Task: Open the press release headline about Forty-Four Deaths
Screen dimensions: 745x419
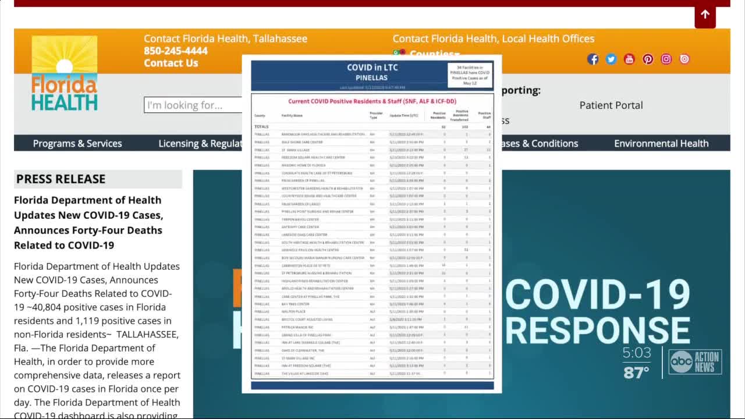Action: (x=88, y=222)
